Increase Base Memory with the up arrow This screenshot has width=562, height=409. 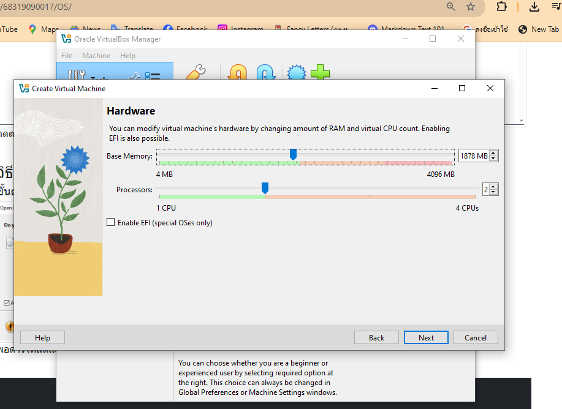coord(493,153)
